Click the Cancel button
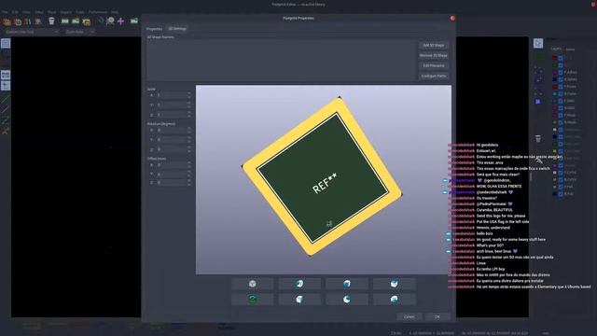 [x=410, y=316]
